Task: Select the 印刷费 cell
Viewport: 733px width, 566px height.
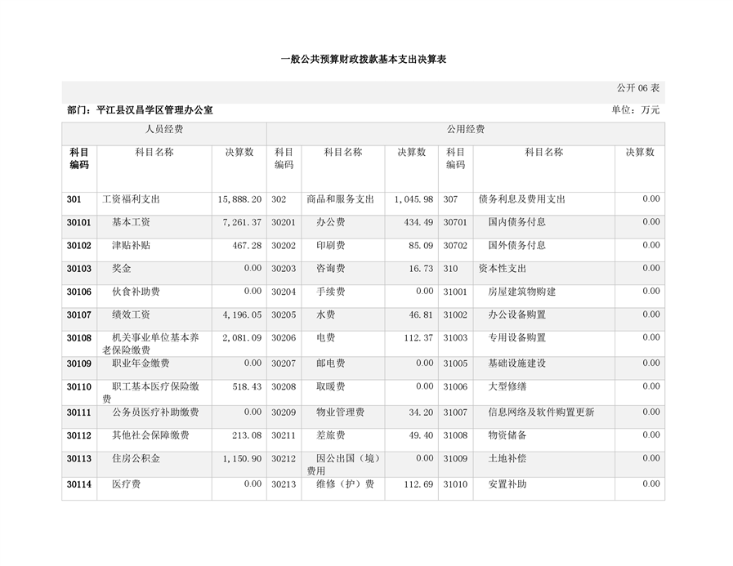Action: [330, 246]
